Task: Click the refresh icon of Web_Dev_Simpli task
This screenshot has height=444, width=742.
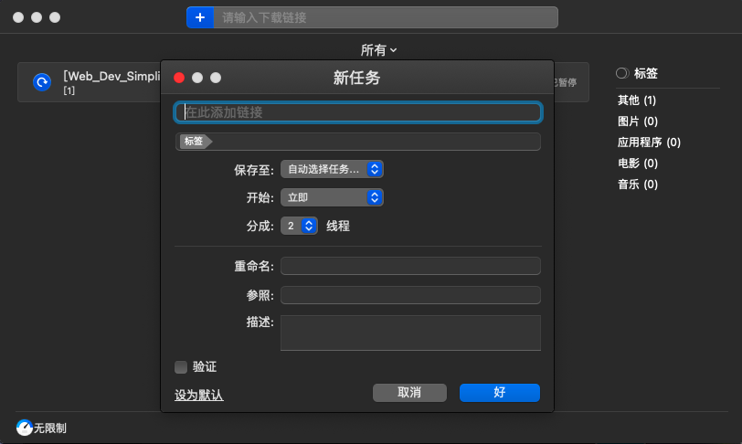Action: [42, 82]
